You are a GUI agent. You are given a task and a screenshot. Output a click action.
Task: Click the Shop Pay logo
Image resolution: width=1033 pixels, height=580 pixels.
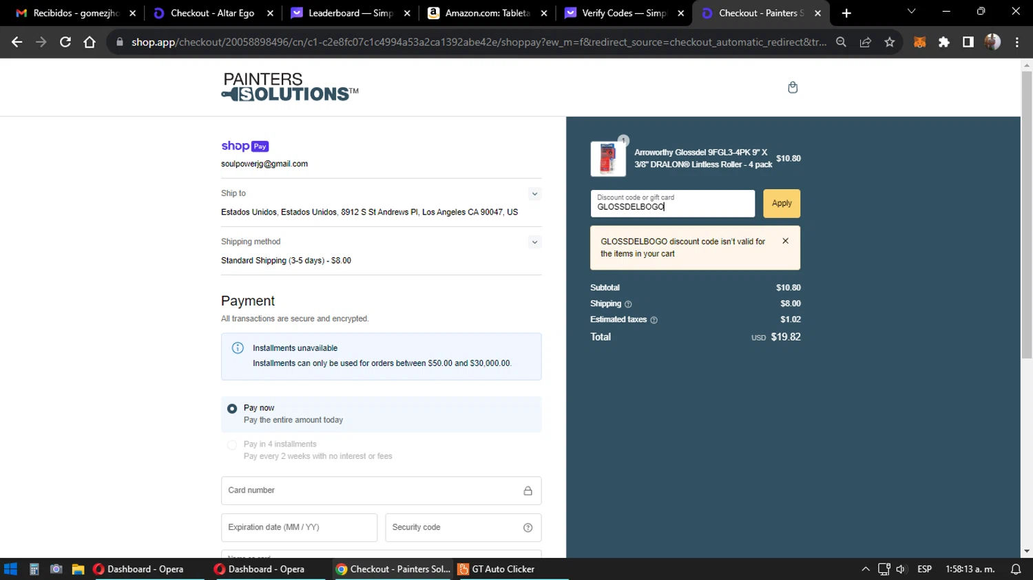point(244,146)
